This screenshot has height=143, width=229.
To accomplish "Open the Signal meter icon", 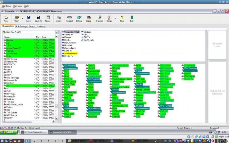I will [89, 19].
